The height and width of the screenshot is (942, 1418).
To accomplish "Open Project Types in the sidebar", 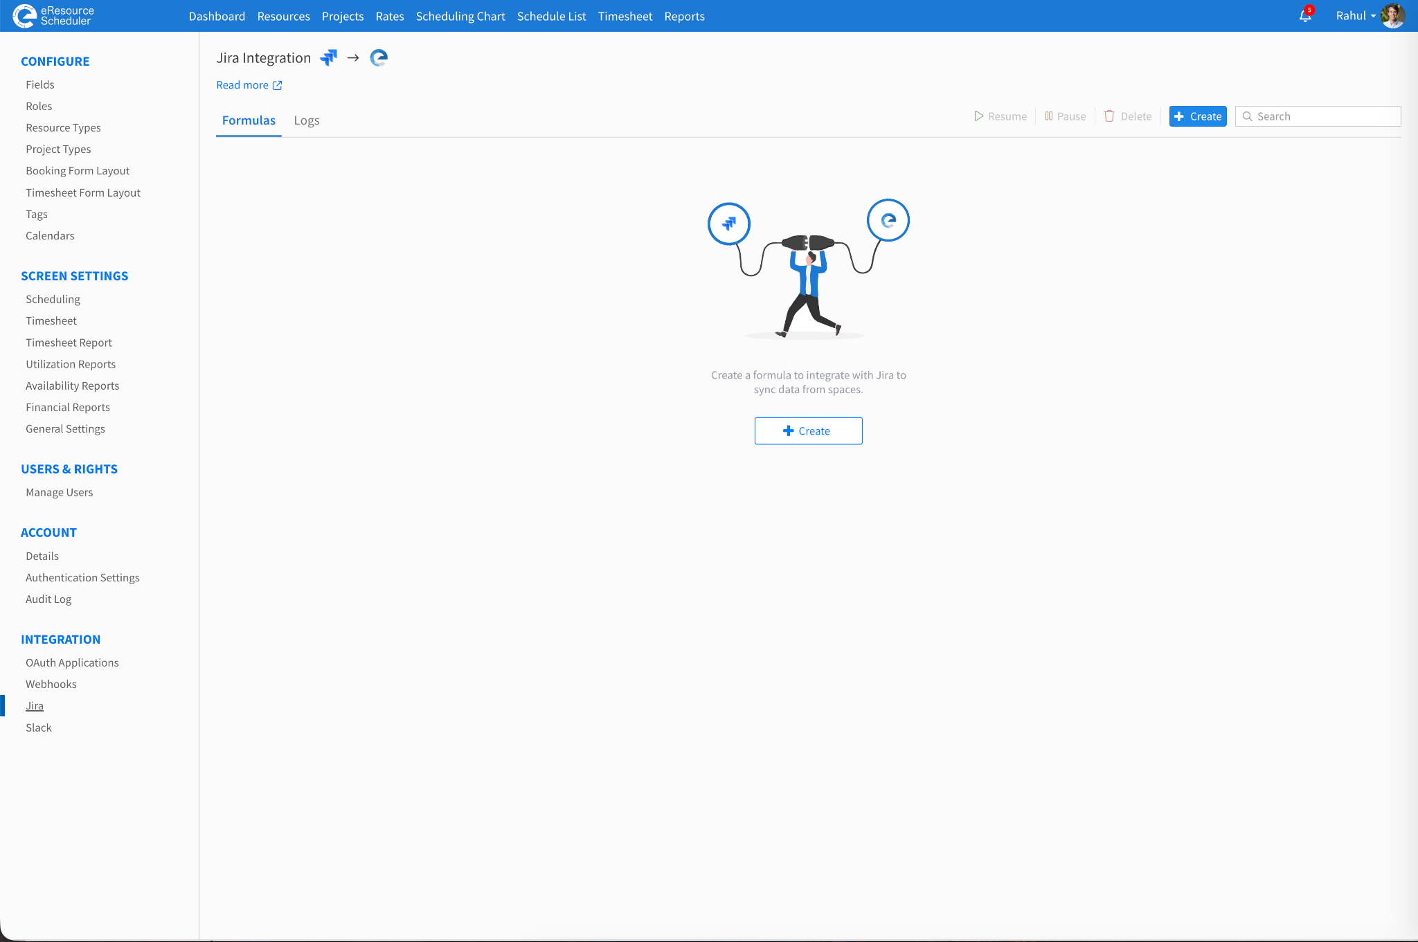I will coord(58,149).
